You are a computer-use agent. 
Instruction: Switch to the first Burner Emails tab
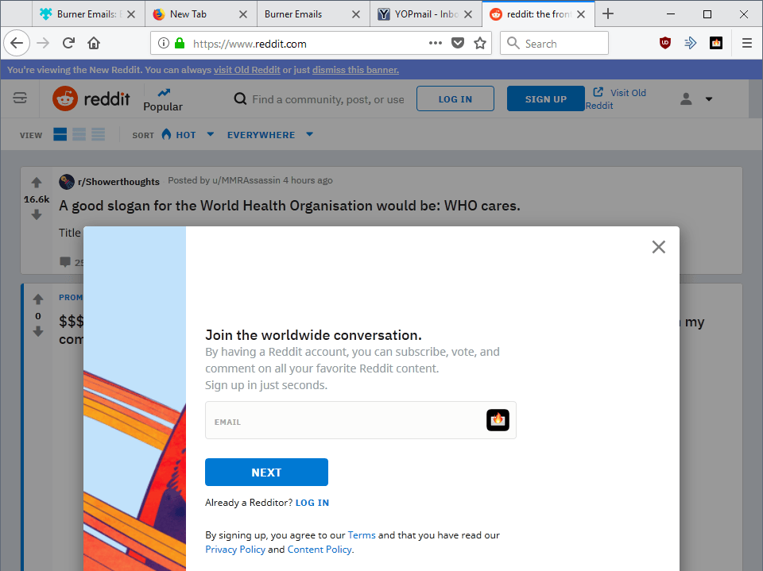[x=87, y=14]
